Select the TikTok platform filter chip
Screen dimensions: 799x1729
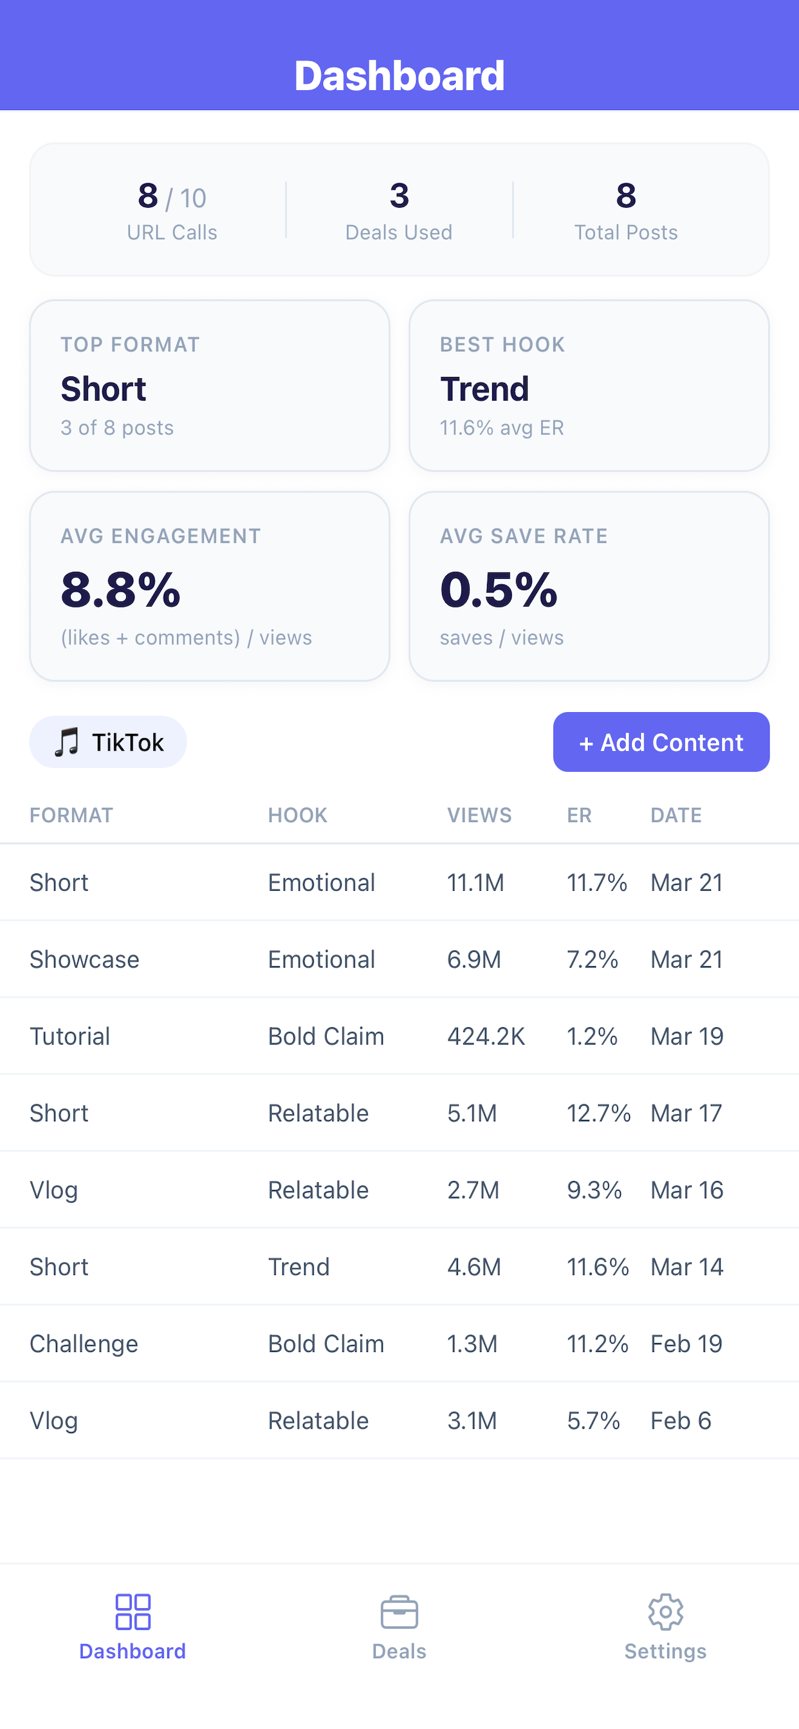pyautogui.click(x=108, y=742)
